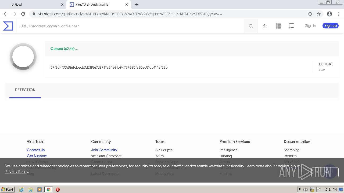
Task: Switch to VirusTotal - Analysing file tab
Action: [98, 5]
